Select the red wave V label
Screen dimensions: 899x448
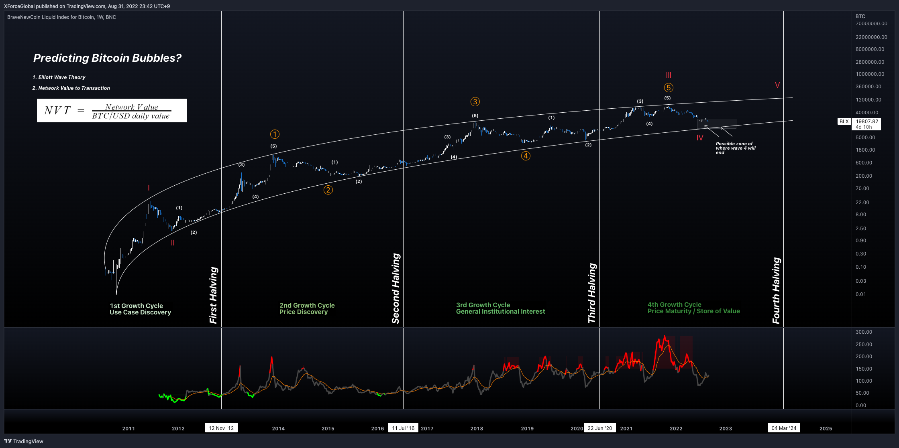click(x=777, y=85)
